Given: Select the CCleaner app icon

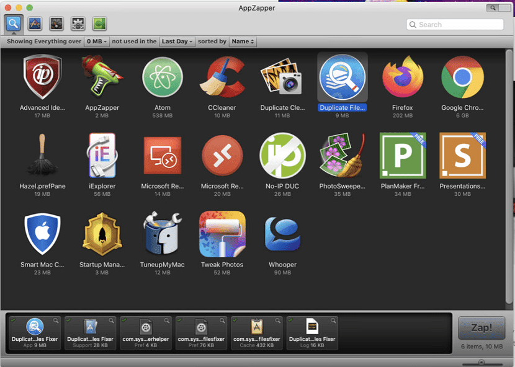Looking at the screenshot, I should (x=222, y=77).
